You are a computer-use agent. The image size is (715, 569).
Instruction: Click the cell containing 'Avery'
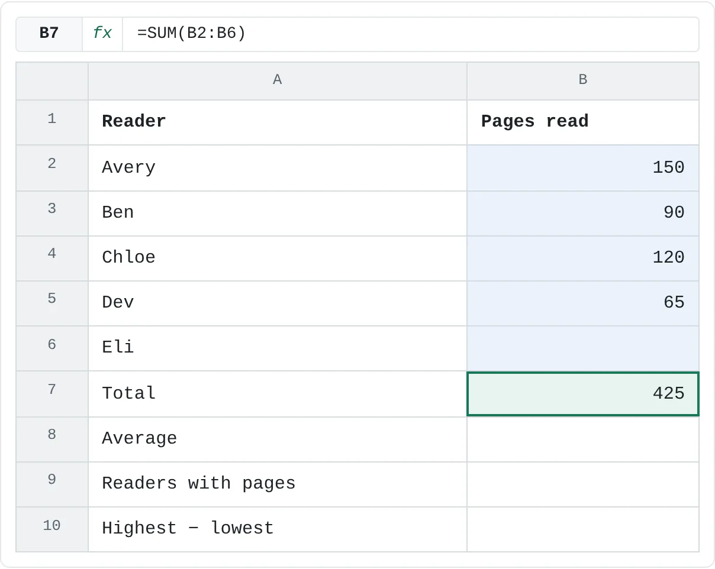click(x=277, y=167)
